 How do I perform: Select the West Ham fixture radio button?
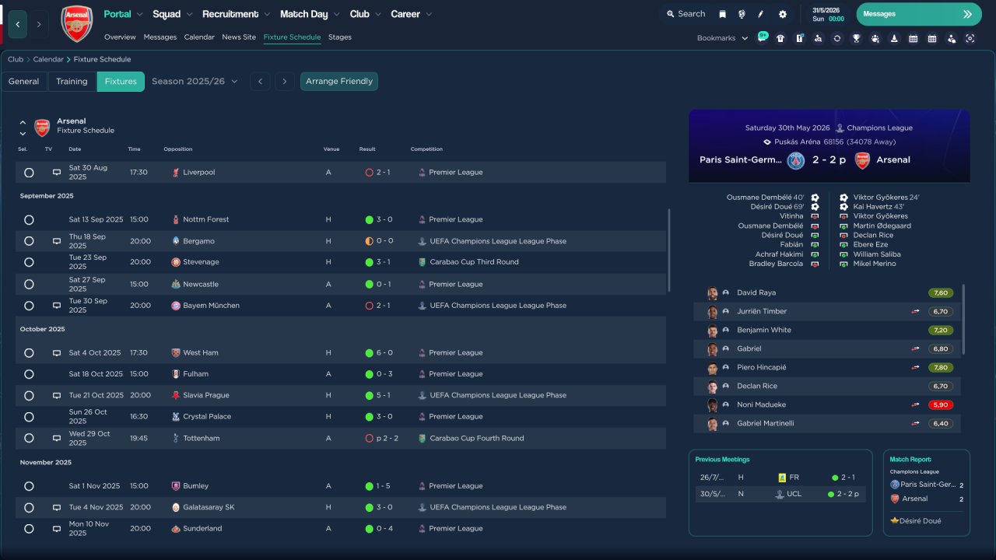(x=29, y=353)
